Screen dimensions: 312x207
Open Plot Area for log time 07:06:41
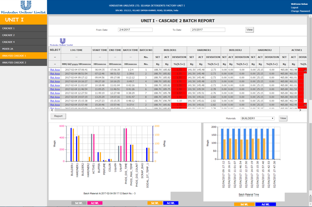(55, 70)
